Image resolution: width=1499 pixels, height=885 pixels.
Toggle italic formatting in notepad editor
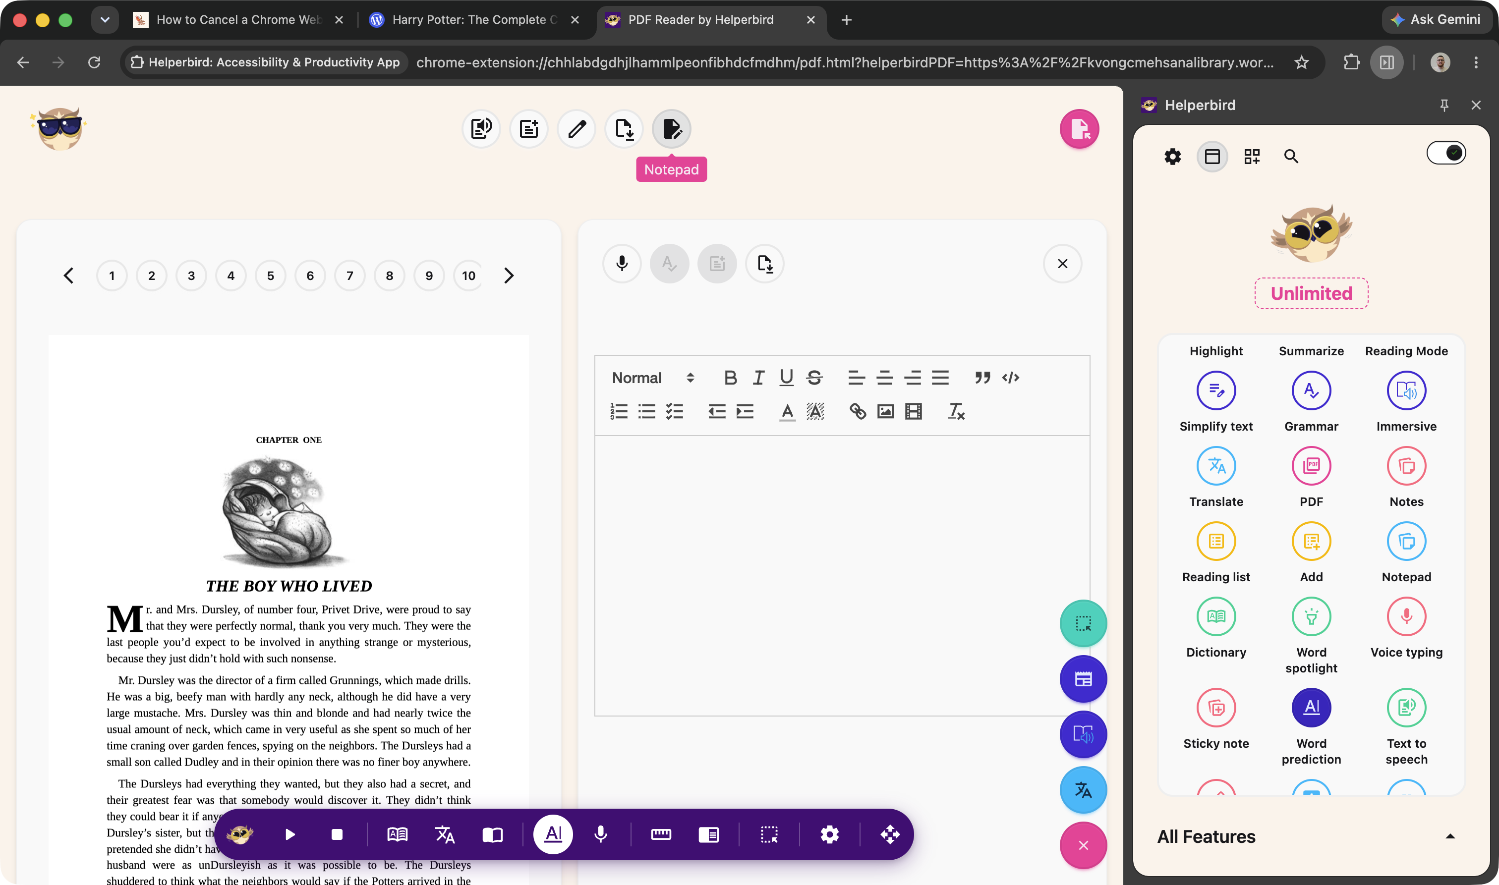(x=758, y=378)
